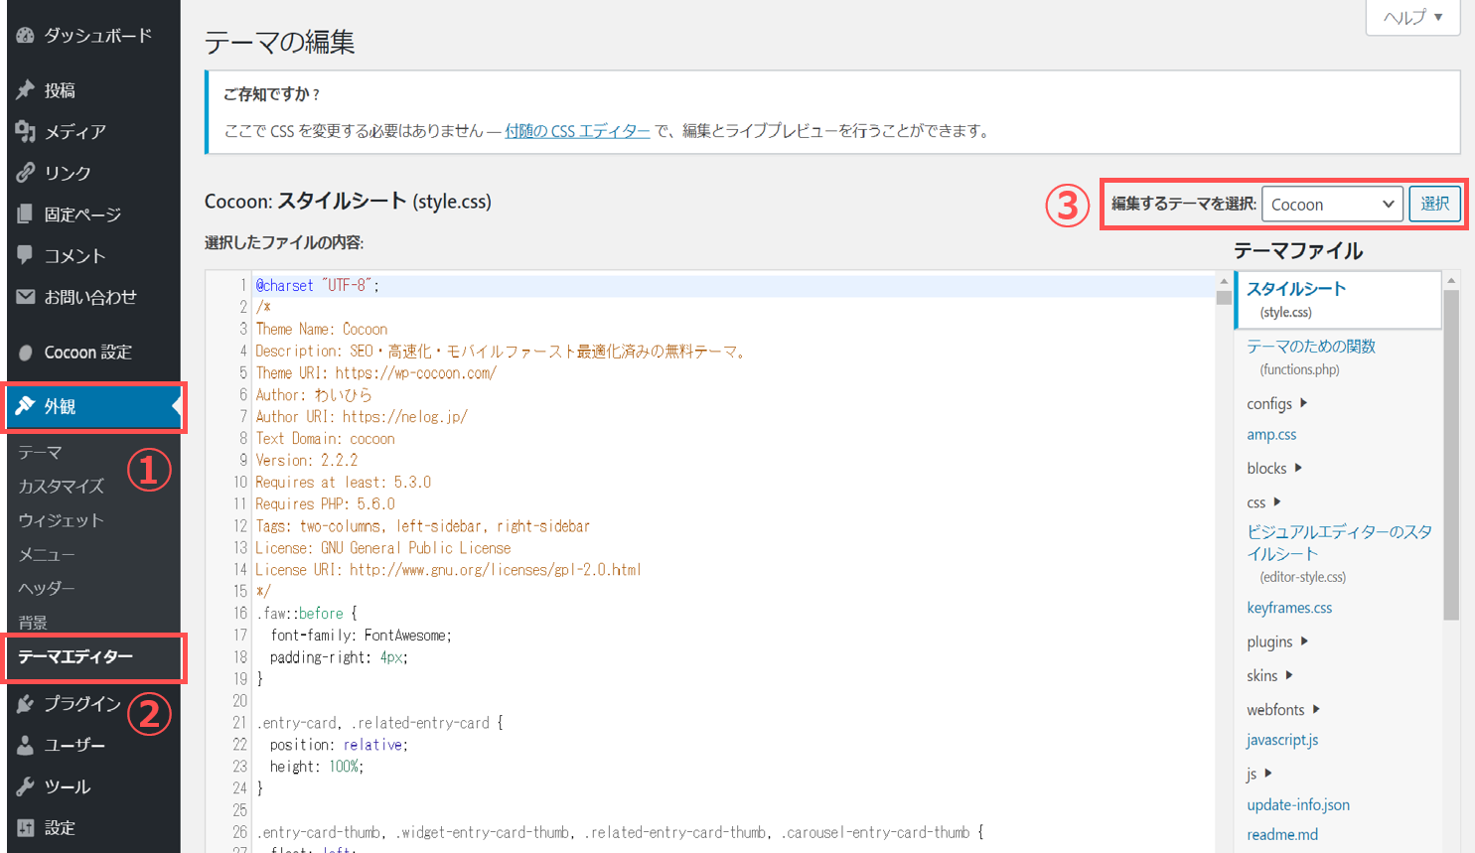Open テーマ submenu under 外観
Screen dimensions: 1475x853
(41, 452)
